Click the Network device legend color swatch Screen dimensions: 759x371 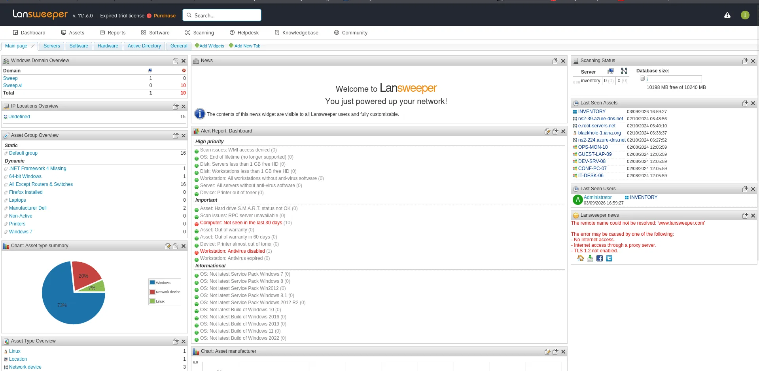click(152, 292)
